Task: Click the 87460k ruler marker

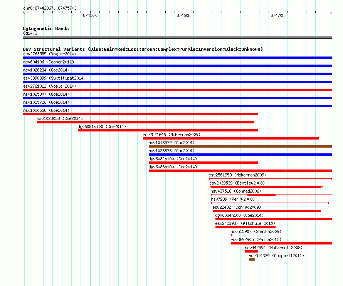Action: 183,15
